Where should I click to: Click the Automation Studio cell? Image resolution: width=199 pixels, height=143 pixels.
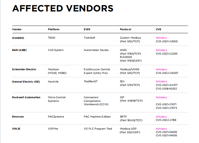96,50
